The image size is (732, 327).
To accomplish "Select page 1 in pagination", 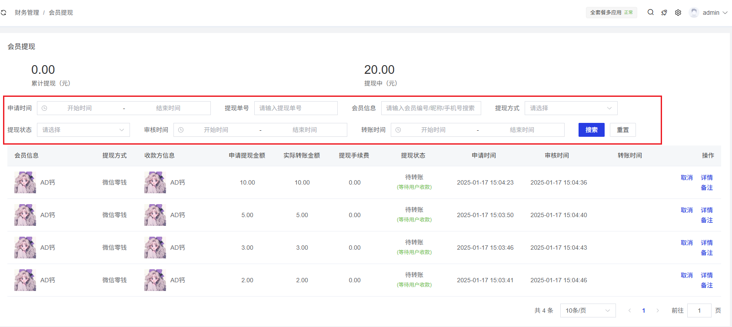I will click(x=644, y=310).
